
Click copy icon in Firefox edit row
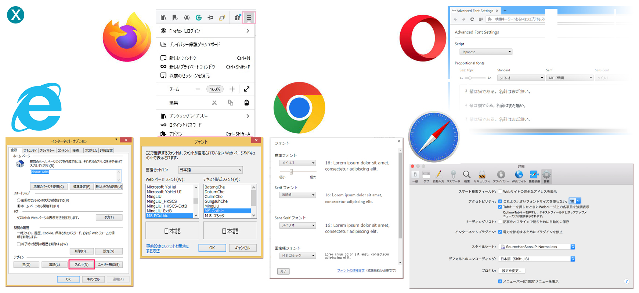pyautogui.click(x=231, y=103)
